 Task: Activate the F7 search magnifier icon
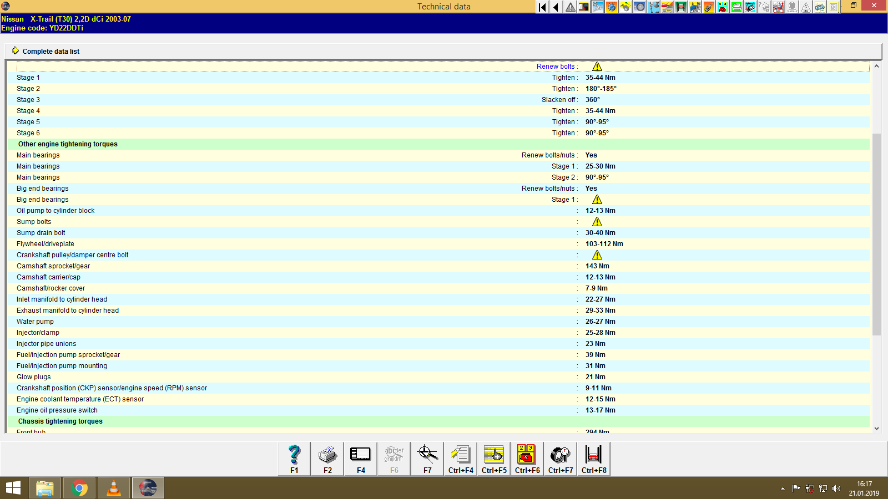[x=427, y=458]
